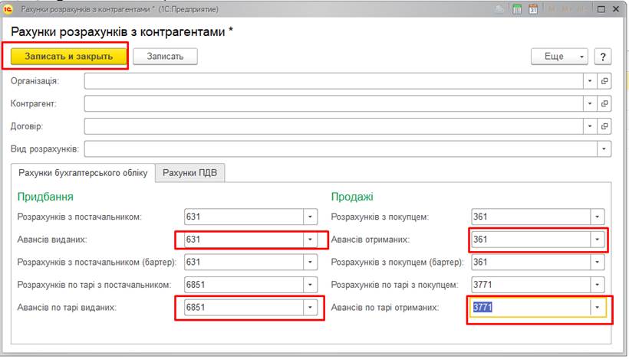This screenshot has width=629, height=359.
Task: Open the Організація record via its open icon
Action: (x=604, y=80)
